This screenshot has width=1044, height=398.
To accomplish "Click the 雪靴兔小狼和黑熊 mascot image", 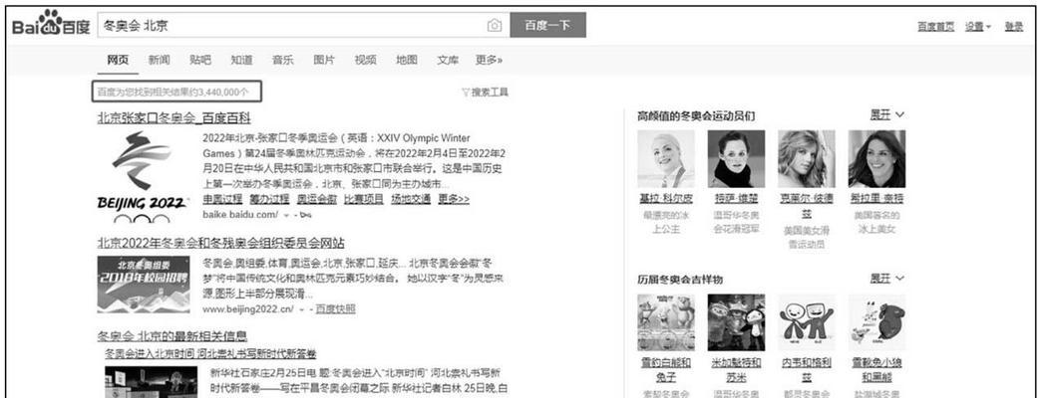I will tap(876, 323).
